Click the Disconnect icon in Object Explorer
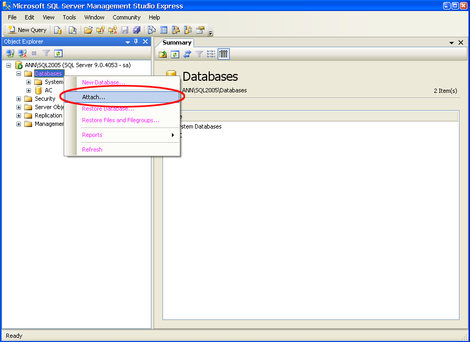 [x=22, y=53]
